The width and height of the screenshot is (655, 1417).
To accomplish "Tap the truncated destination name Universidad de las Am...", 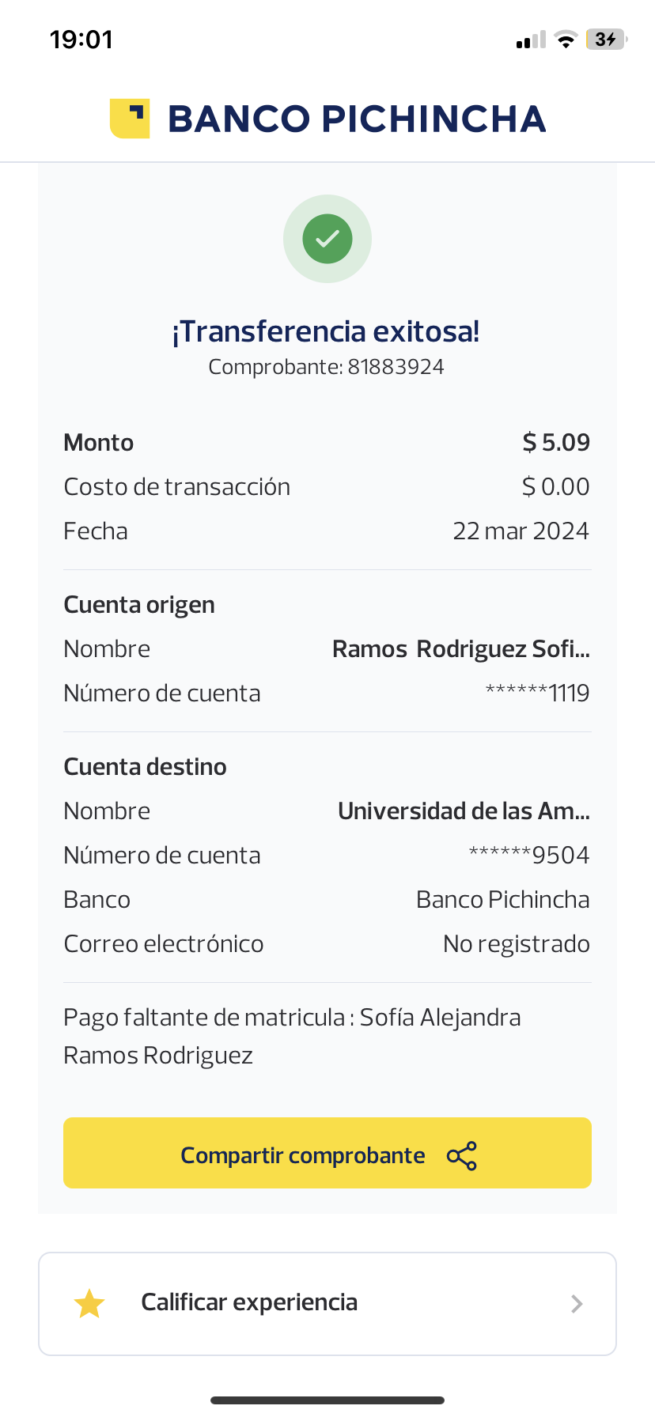I will click(464, 811).
